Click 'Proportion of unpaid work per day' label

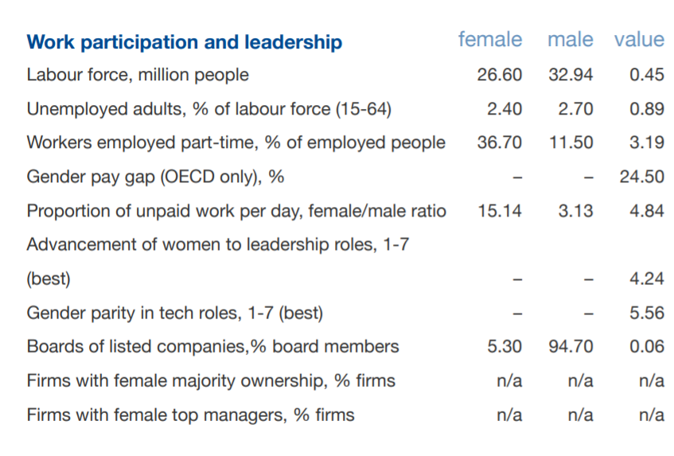(236, 211)
